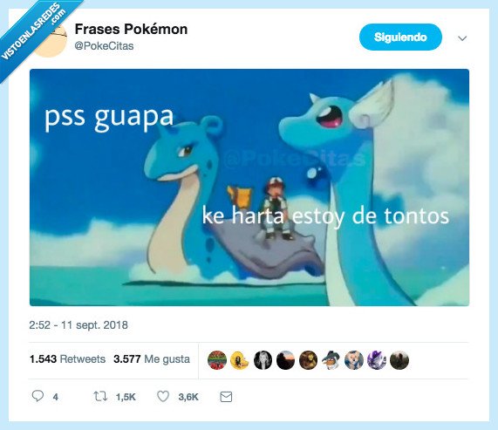498x430 pixels.
Task: Click the reply speech bubble icon
Action: (38, 396)
